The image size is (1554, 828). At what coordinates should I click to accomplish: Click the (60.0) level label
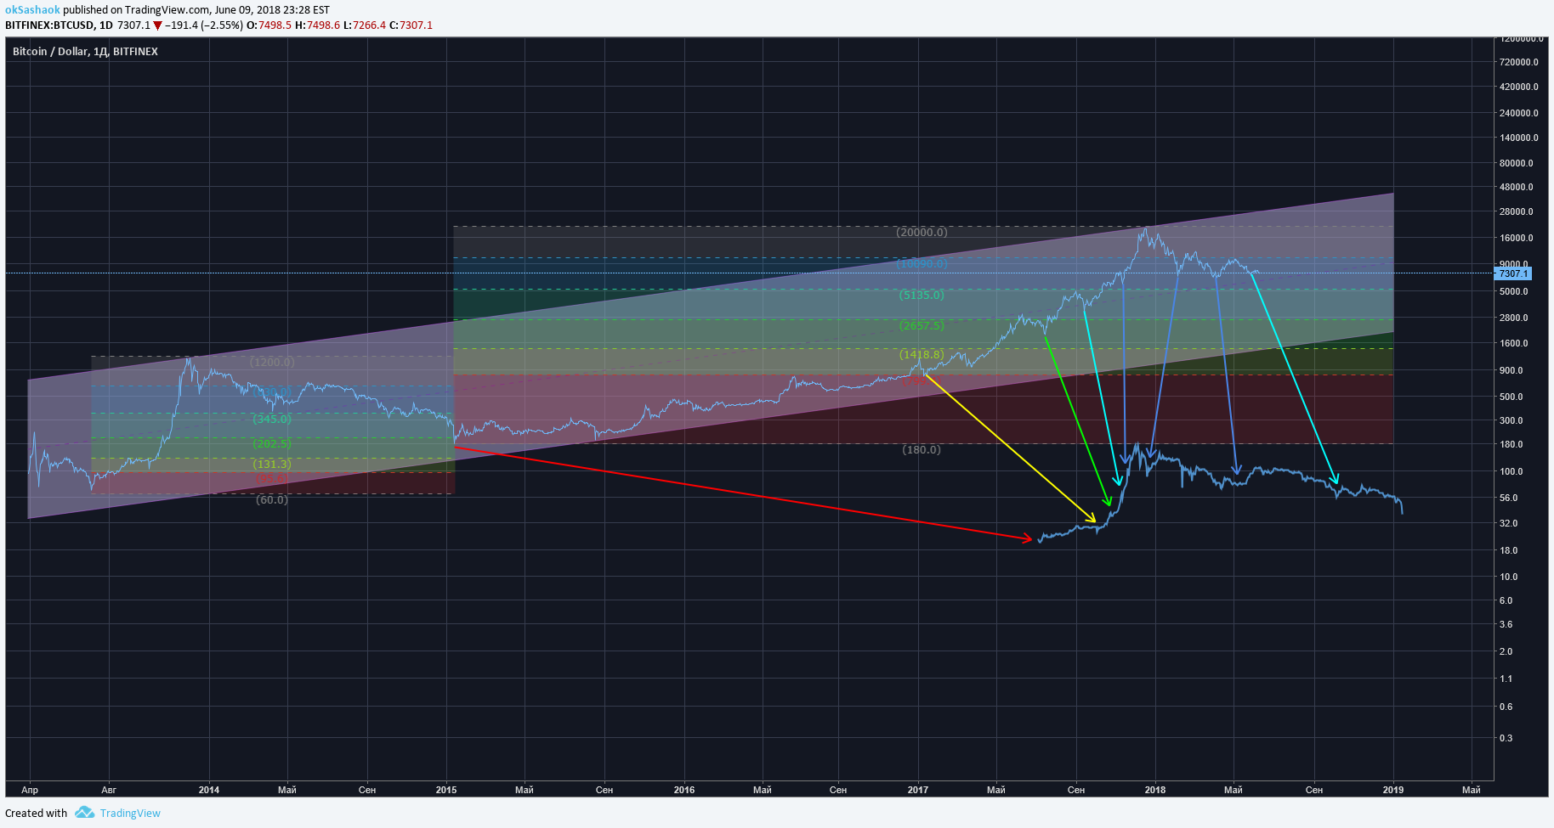click(x=272, y=500)
